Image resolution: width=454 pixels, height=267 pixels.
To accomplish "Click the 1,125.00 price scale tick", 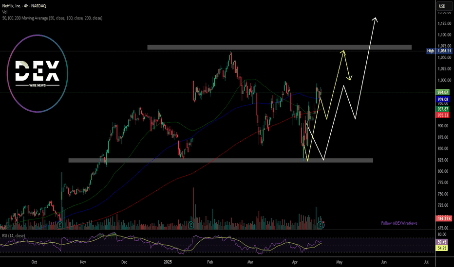I will [444, 23].
